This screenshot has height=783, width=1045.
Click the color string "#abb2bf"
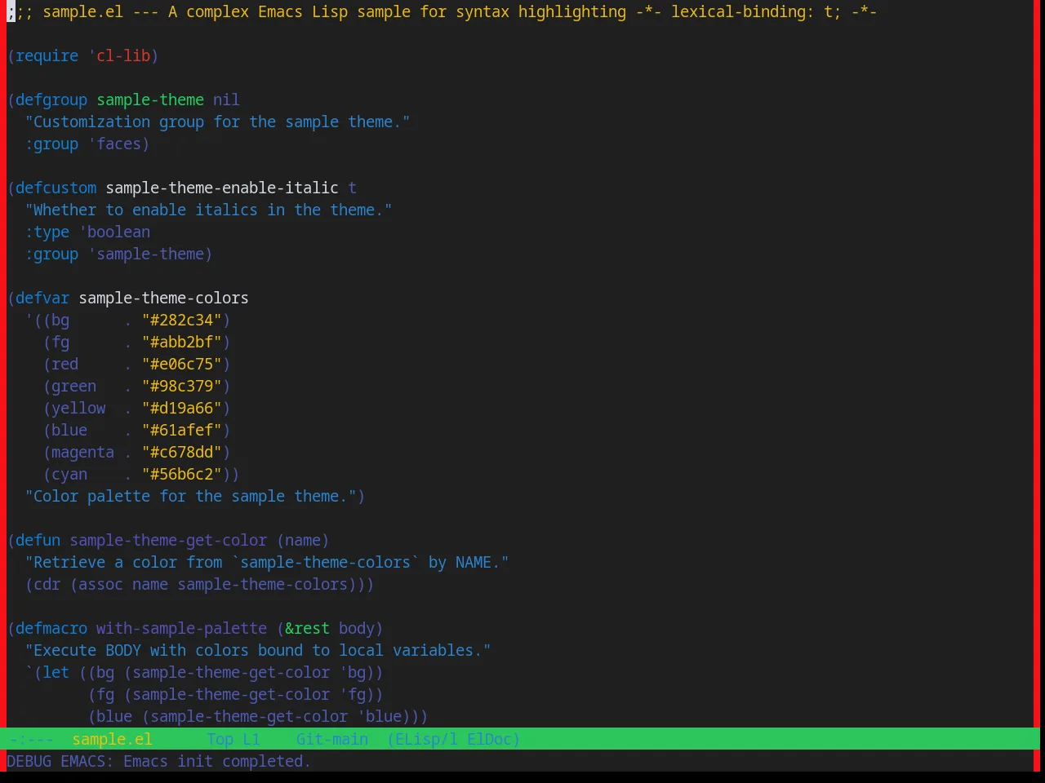[181, 342]
